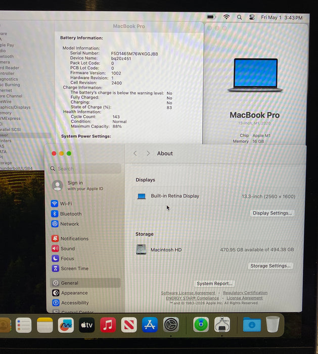Open Reminders from the Dock
318x354 pixels.
(23, 325)
